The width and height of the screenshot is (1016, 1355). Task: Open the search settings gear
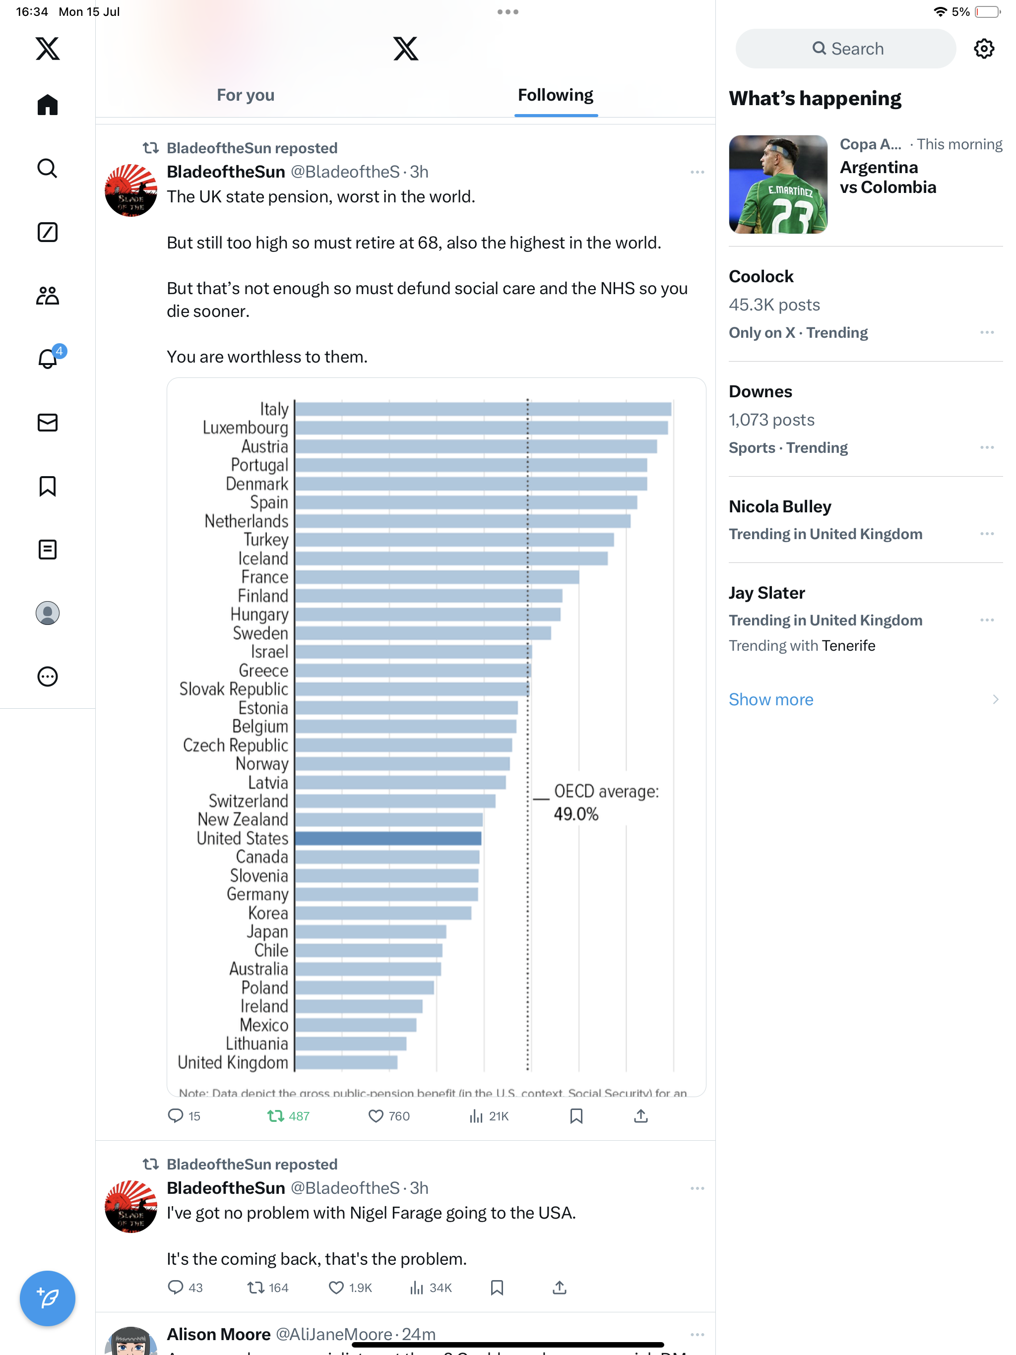pyautogui.click(x=984, y=49)
